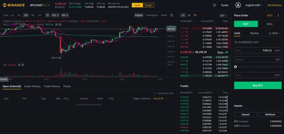Select the Time chart view
This screenshot has width=284, height=134.
pyautogui.click(x=6, y=15)
